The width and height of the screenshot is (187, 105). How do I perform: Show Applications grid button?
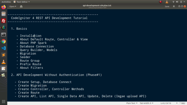[4, 101]
